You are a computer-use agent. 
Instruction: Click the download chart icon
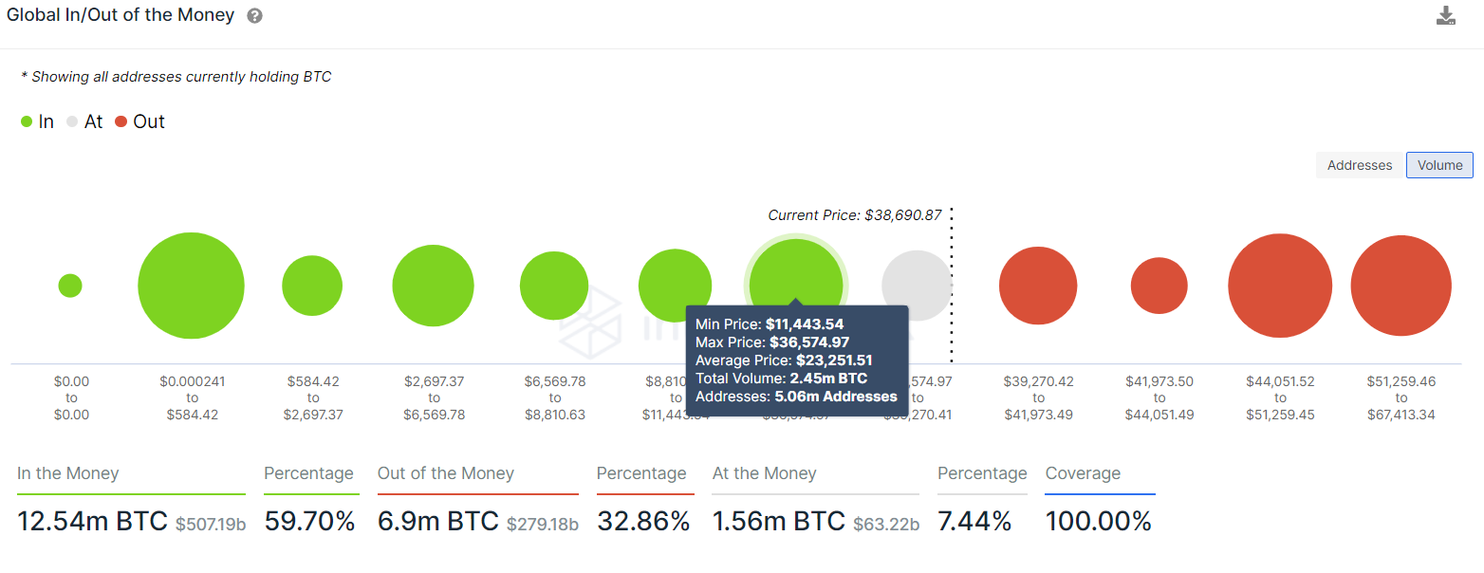(x=1445, y=16)
